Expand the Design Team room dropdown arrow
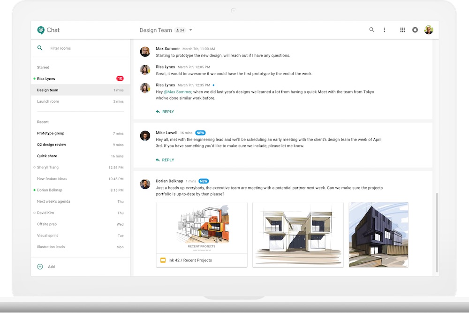 pos(191,31)
